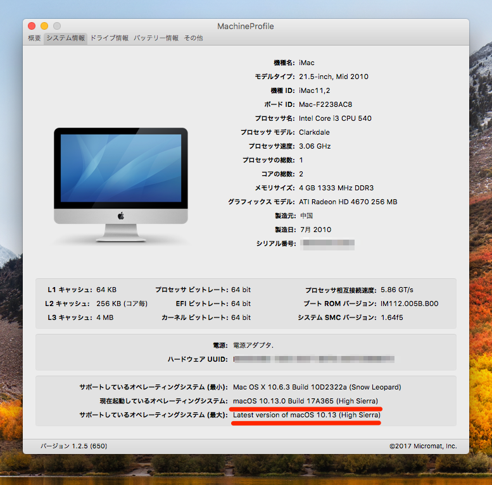
Task: Select ATI Radeon HD 4670 256 MB text
Action: coord(348,202)
